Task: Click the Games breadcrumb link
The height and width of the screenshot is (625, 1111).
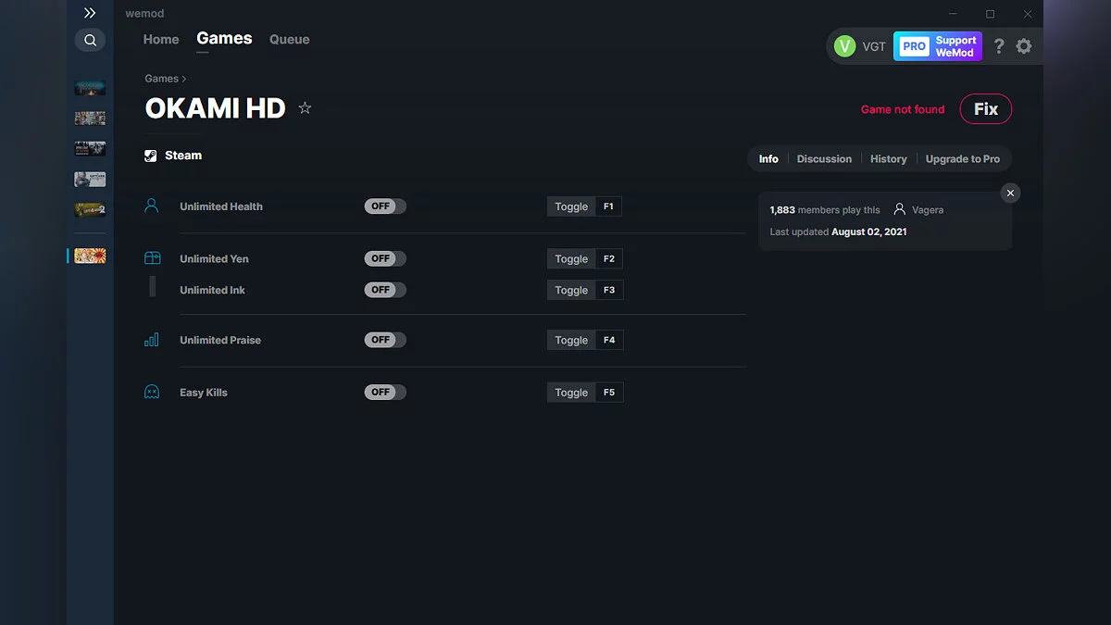Action: point(161,79)
